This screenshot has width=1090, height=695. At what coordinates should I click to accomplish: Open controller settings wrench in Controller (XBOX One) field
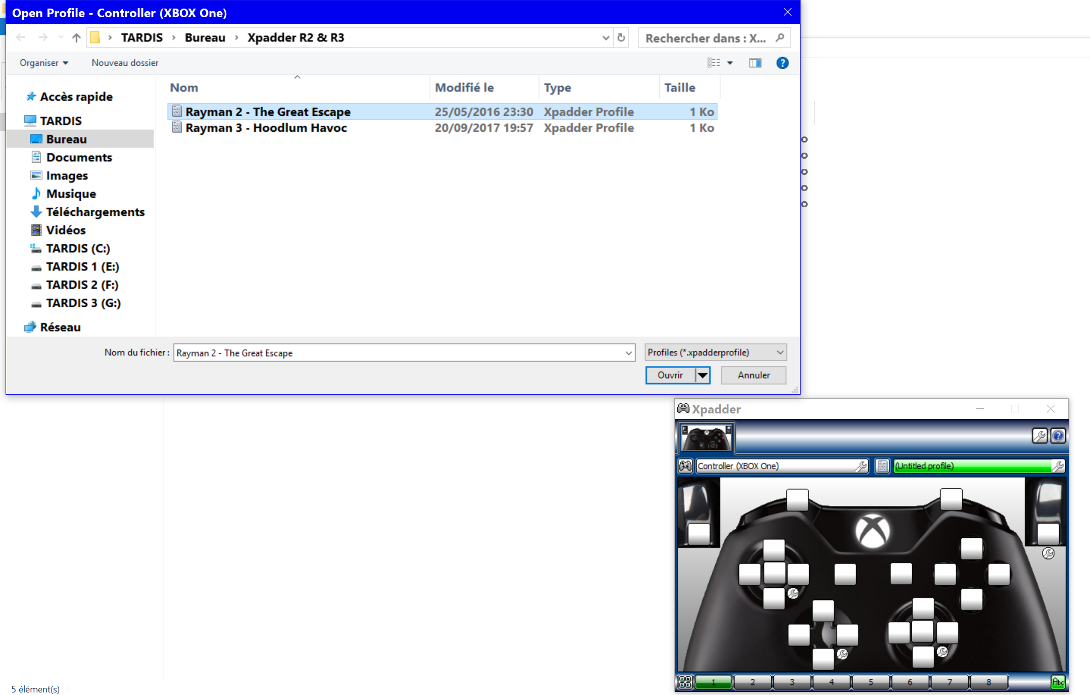tap(861, 466)
